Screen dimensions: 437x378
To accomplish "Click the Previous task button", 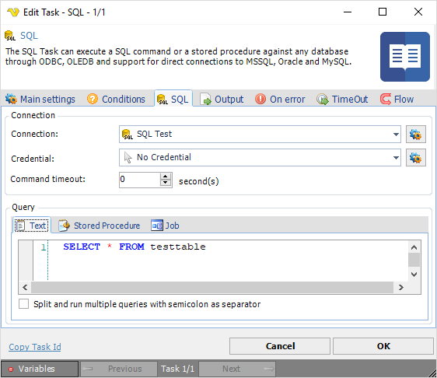I will click(x=119, y=369).
